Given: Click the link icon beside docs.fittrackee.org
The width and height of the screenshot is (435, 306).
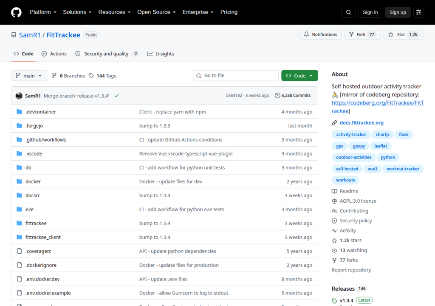Looking at the screenshot, I should coord(334,123).
